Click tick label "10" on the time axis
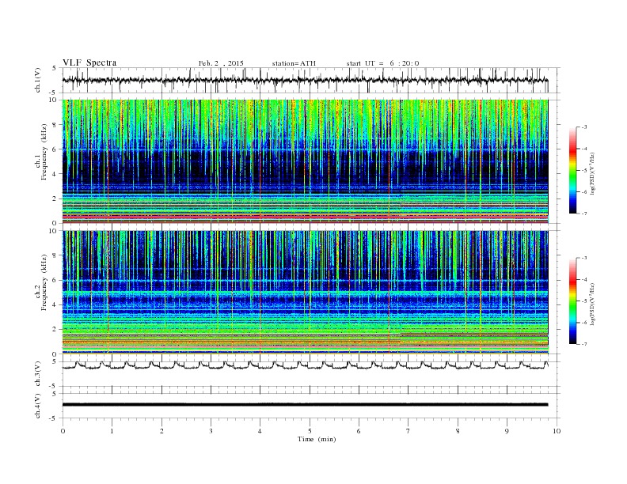627x484 pixels. [557, 431]
